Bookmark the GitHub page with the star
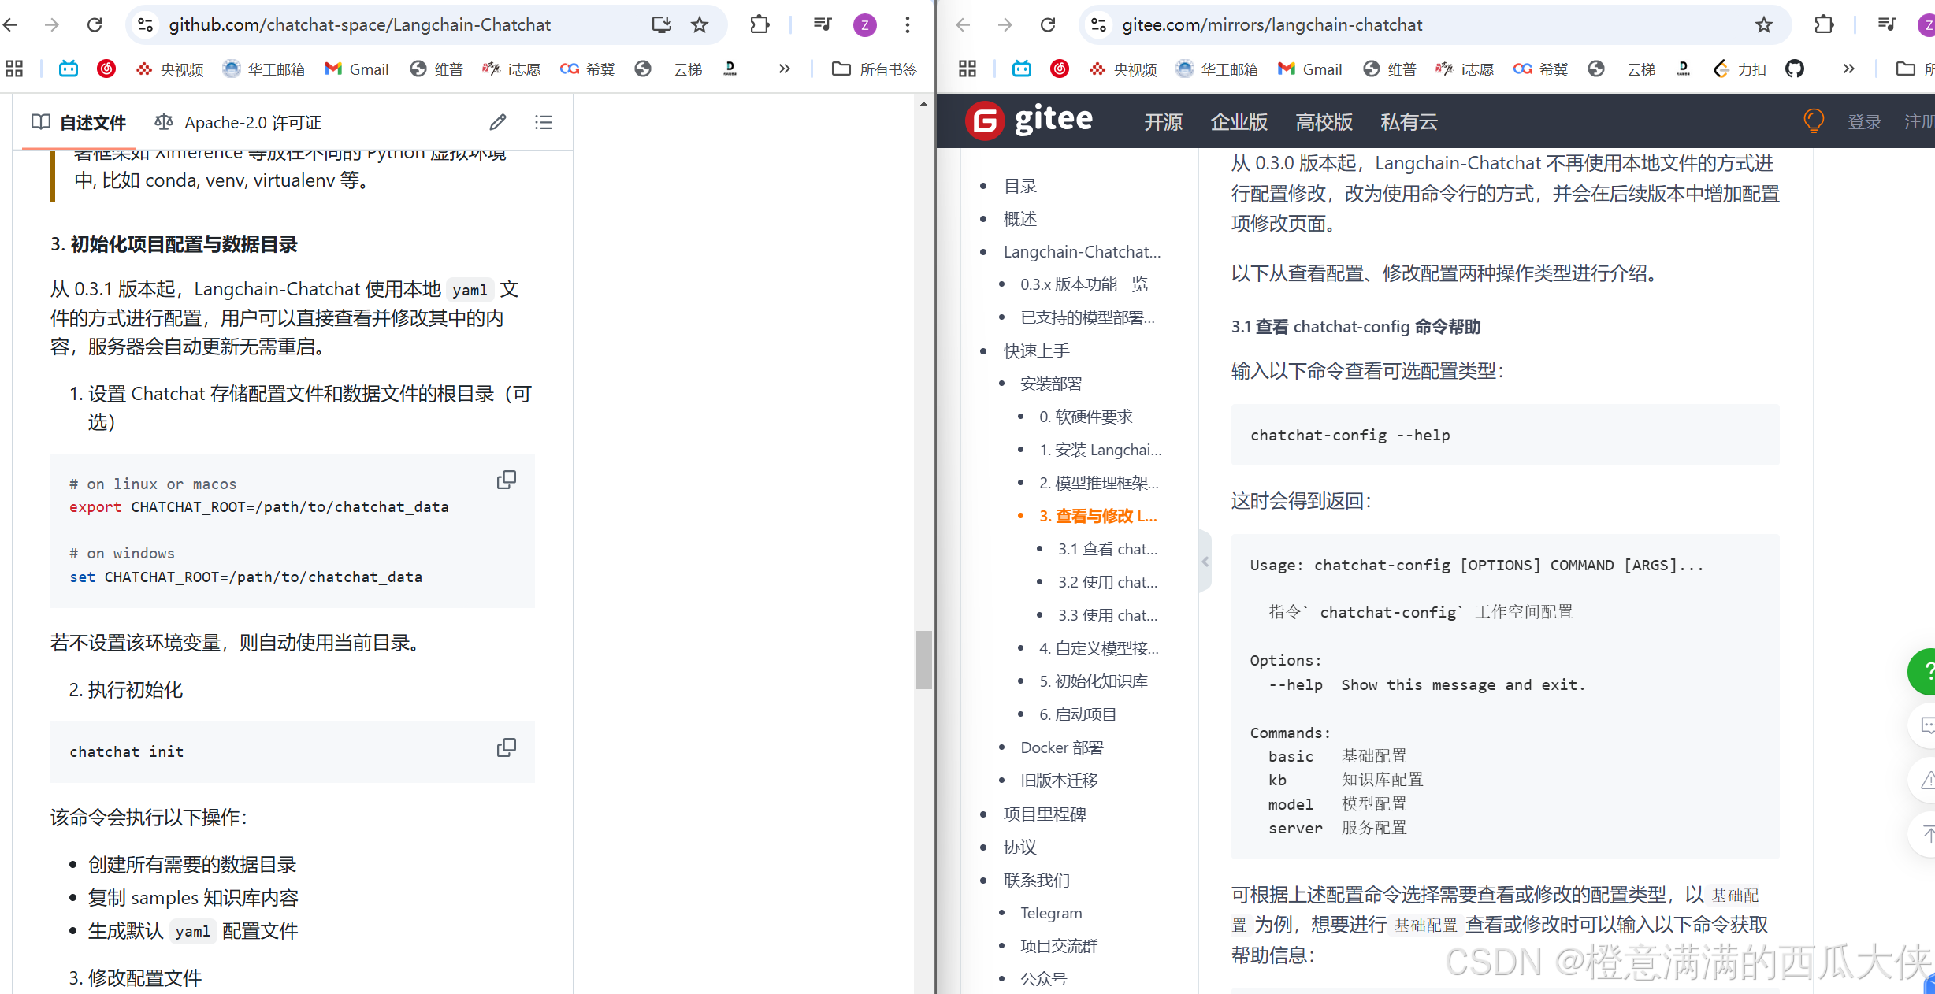The width and height of the screenshot is (1935, 994). (700, 24)
